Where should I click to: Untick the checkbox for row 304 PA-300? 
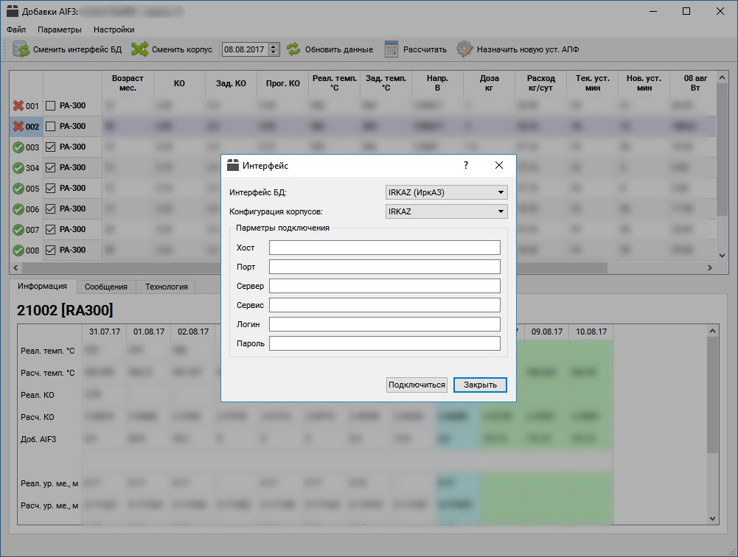tap(50, 167)
